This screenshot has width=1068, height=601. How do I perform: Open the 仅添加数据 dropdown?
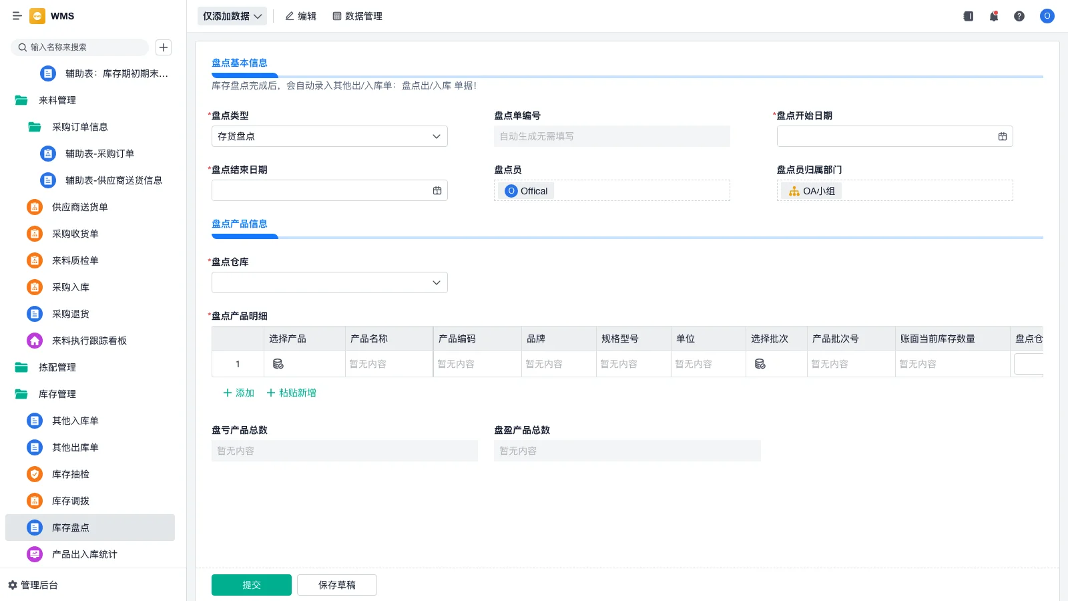tap(232, 16)
